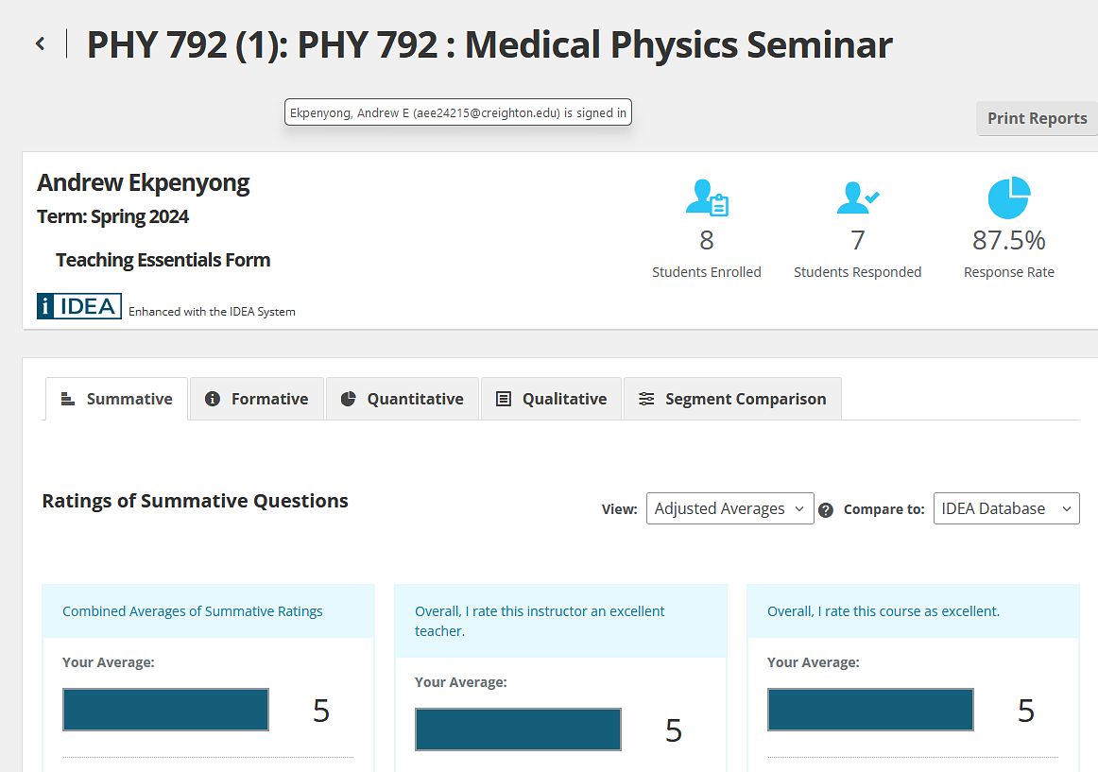Click Combined Averages of Summative Ratings heading
Viewport: 1098px width, 772px height.
193,611
